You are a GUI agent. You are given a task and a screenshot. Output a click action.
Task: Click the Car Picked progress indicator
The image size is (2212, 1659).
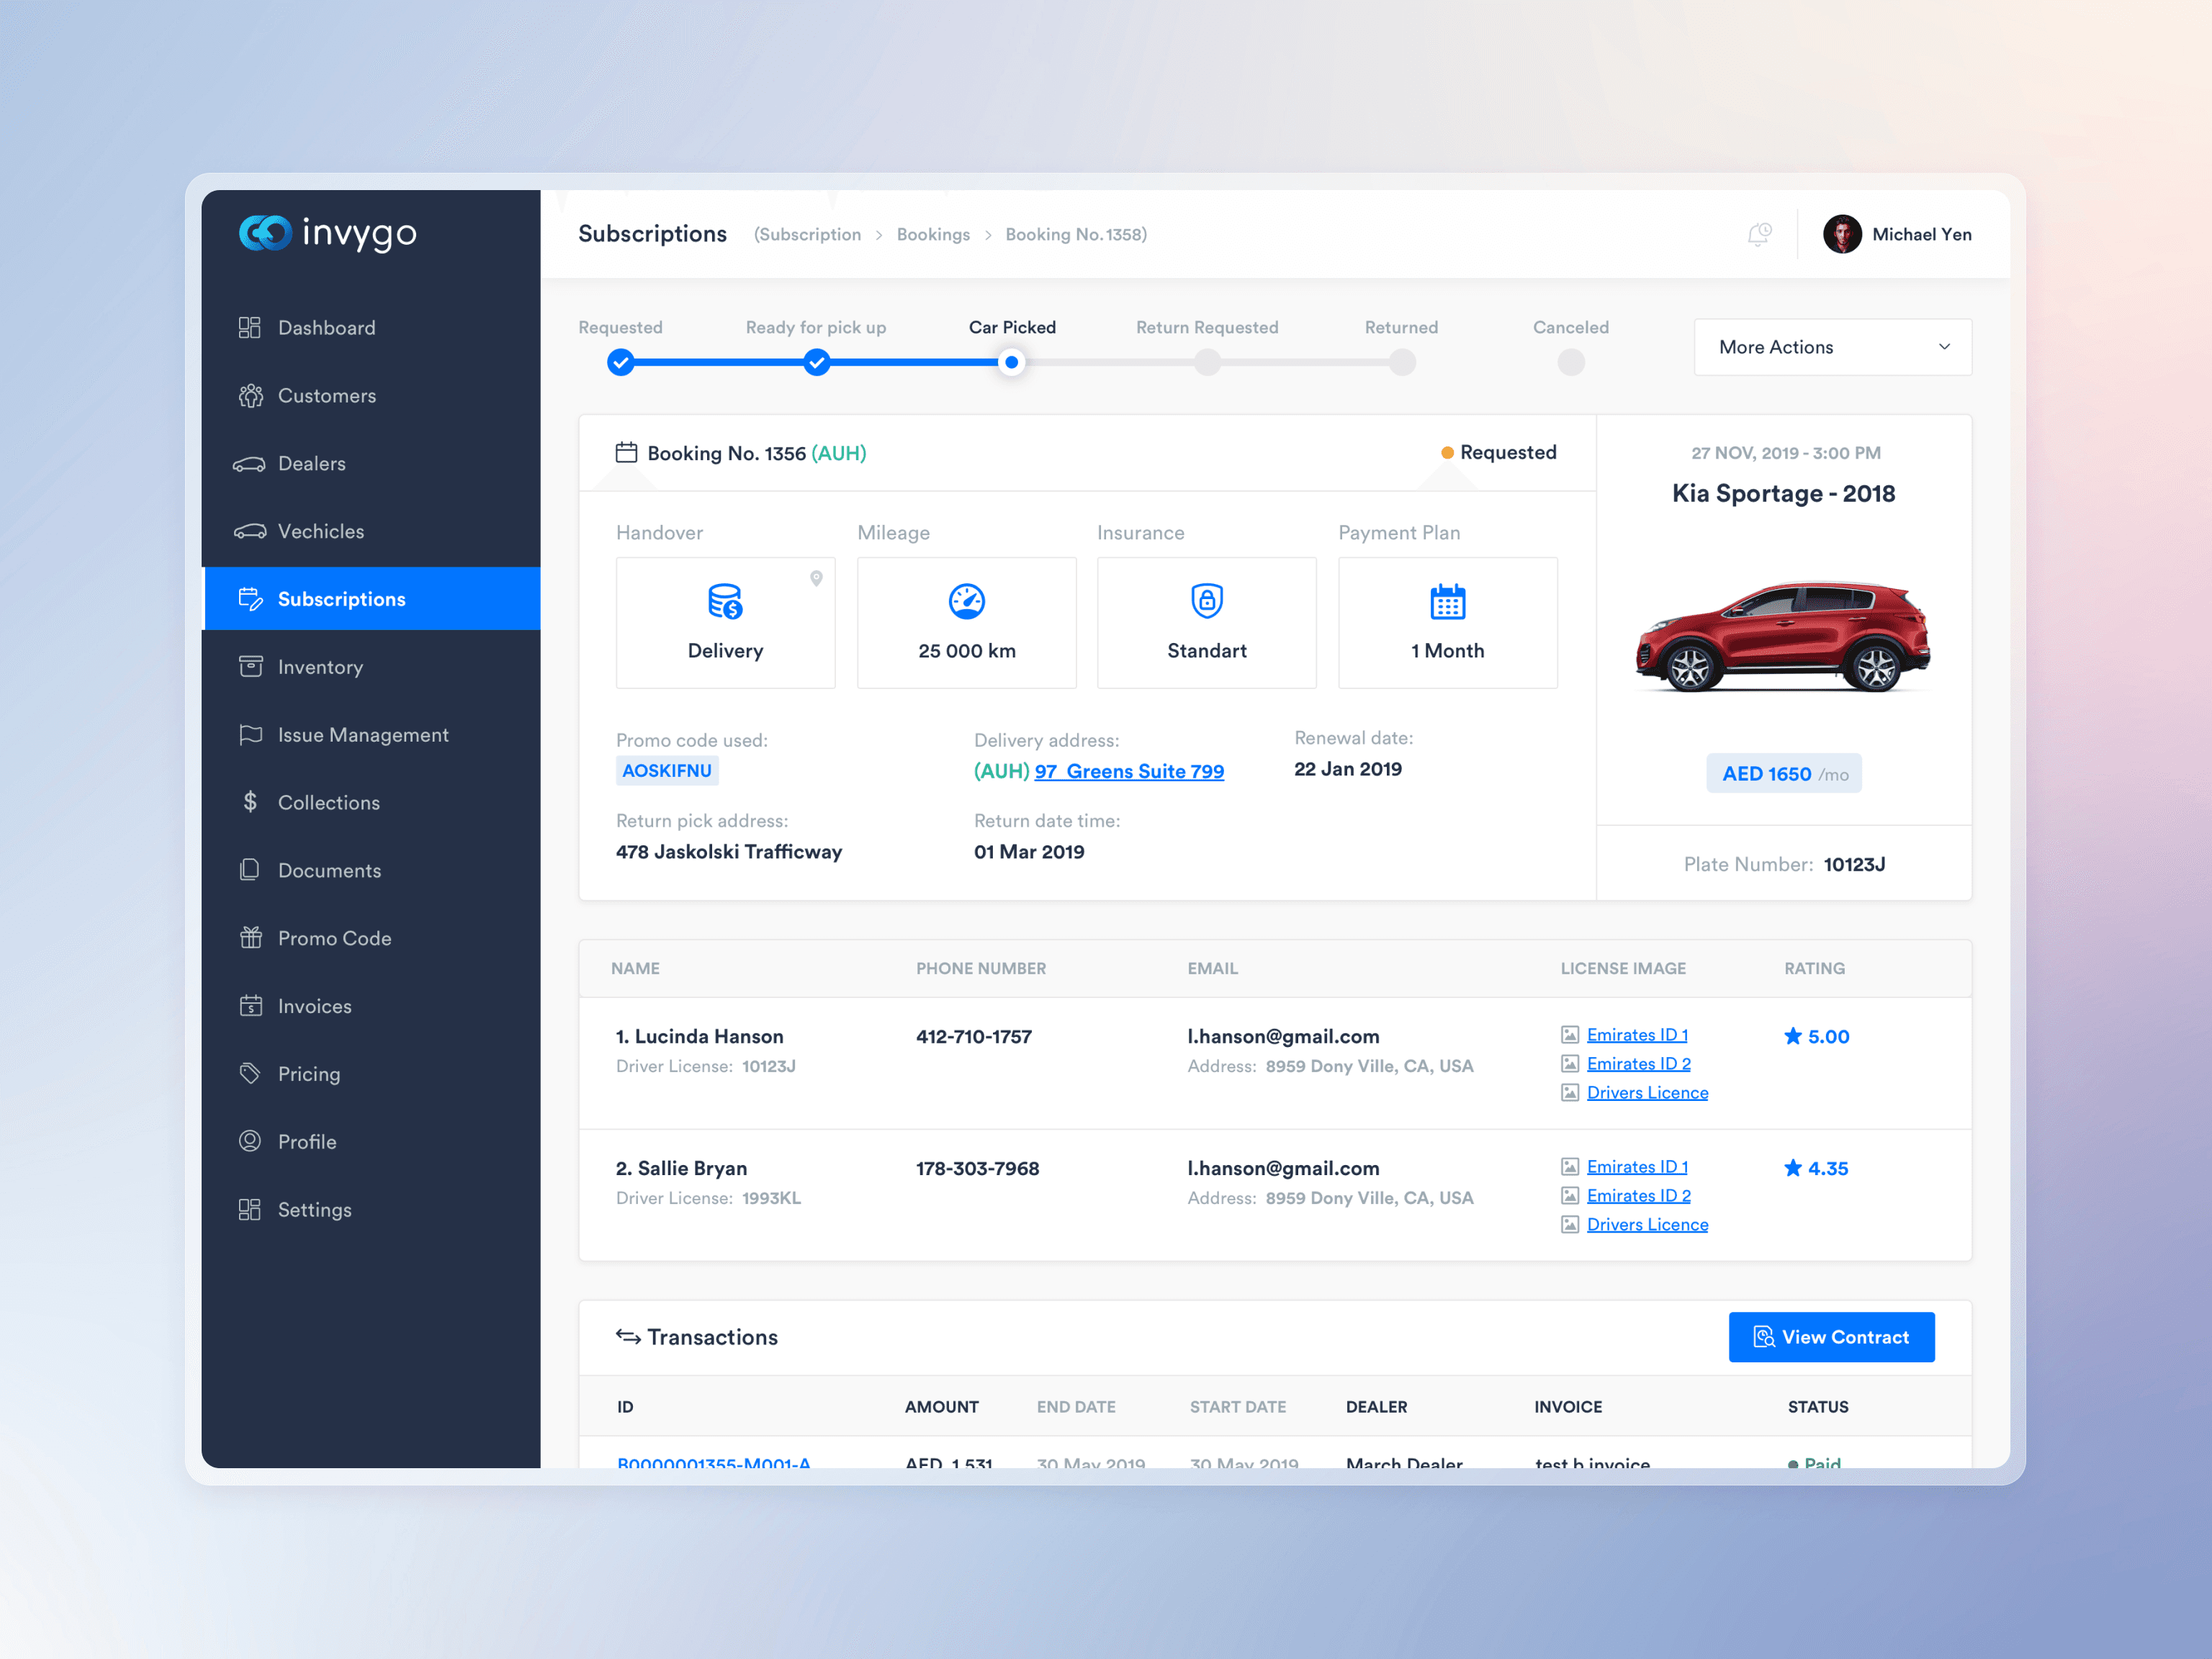[x=1011, y=362]
